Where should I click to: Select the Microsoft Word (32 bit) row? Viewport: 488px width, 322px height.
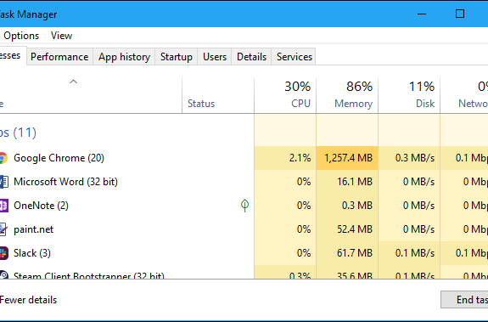(244, 182)
